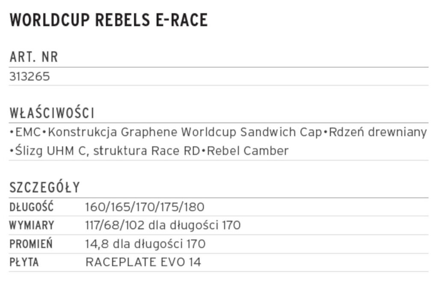Viewport: 438px width, 285px height.
Task: Select the PŁYTA row label
Action: 24,262
